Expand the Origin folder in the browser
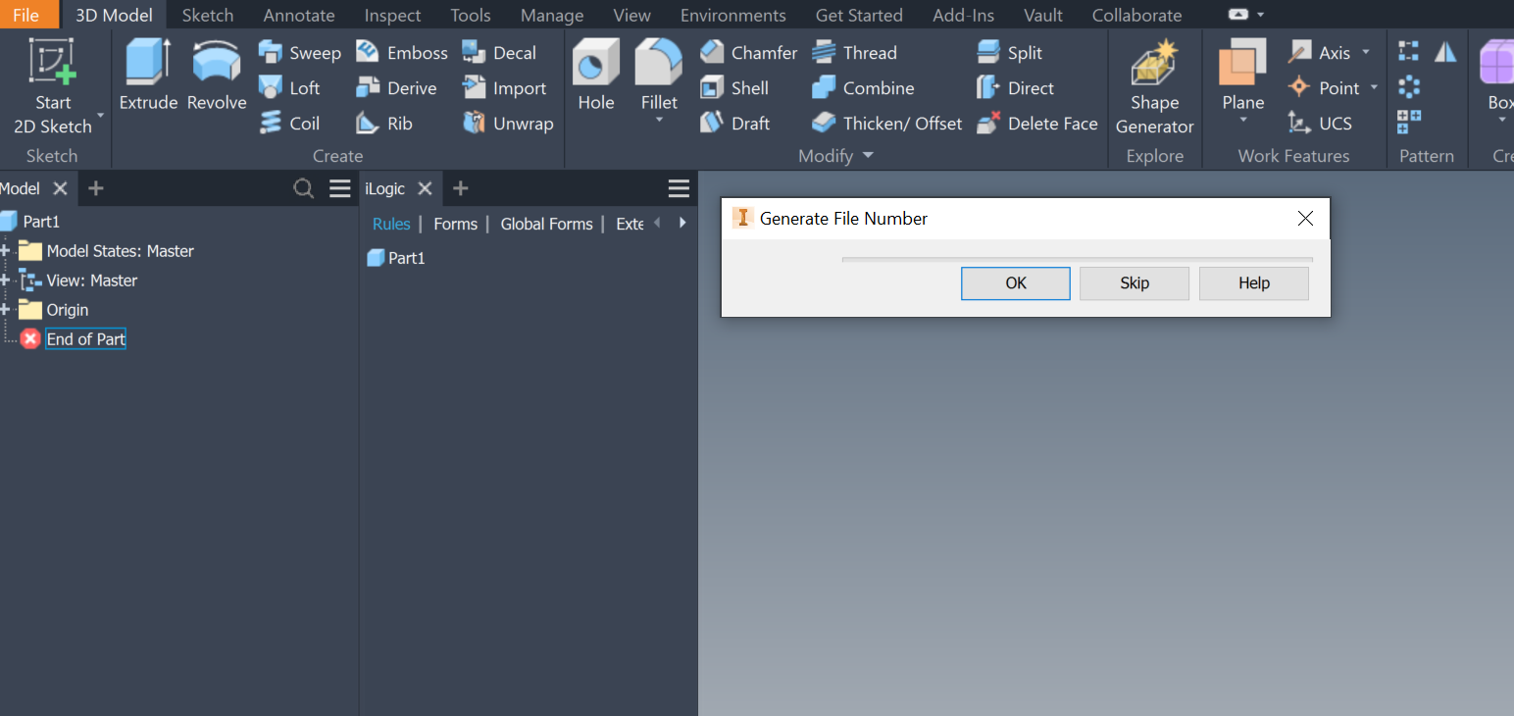Screen dimensions: 1514x716 (x=6, y=309)
